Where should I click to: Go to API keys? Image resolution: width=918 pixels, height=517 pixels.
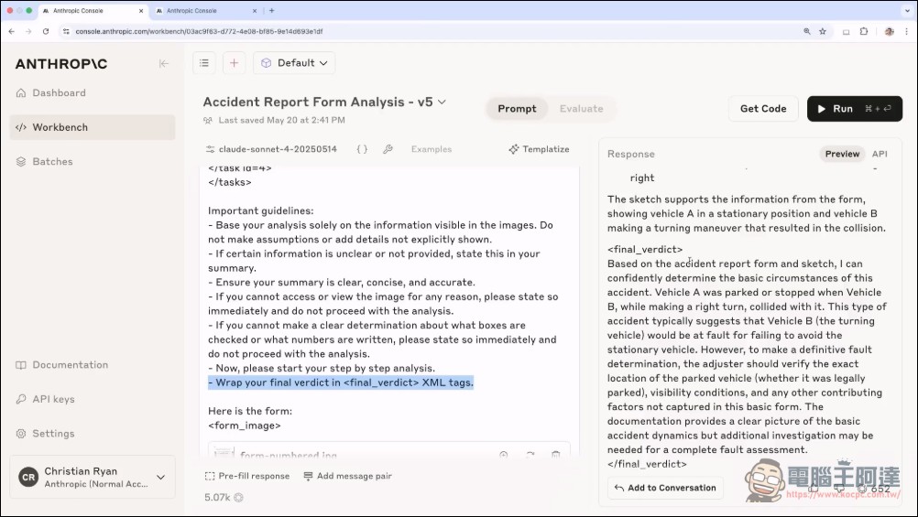tap(92, 400)
